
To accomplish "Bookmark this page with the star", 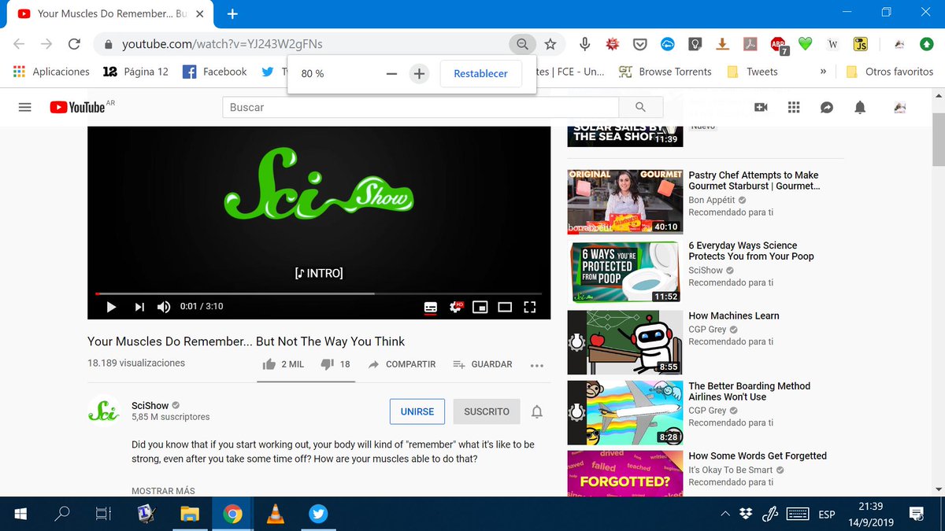I will (550, 45).
